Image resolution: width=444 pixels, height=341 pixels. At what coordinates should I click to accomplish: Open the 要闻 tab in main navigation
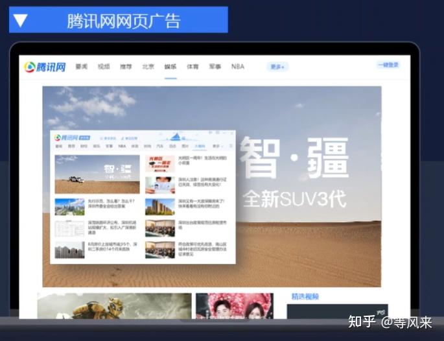82,67
